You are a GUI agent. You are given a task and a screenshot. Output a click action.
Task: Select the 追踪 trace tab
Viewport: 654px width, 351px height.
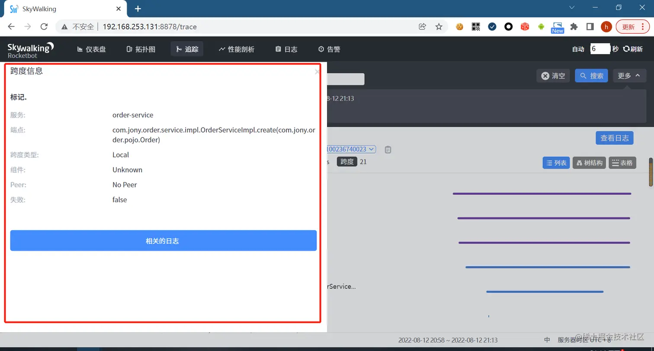click(187, 49)
